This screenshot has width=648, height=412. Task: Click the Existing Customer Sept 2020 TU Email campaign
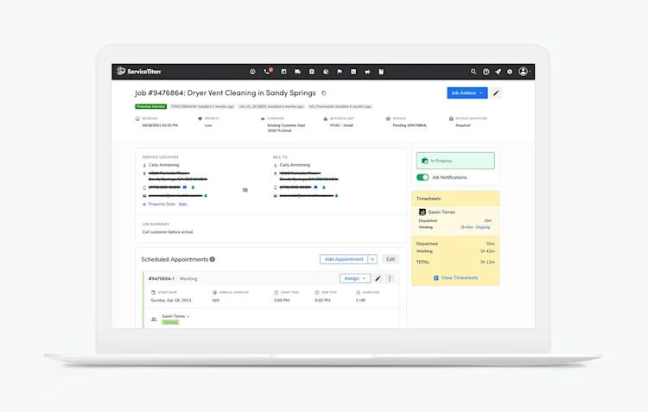[x=286, y=128]
